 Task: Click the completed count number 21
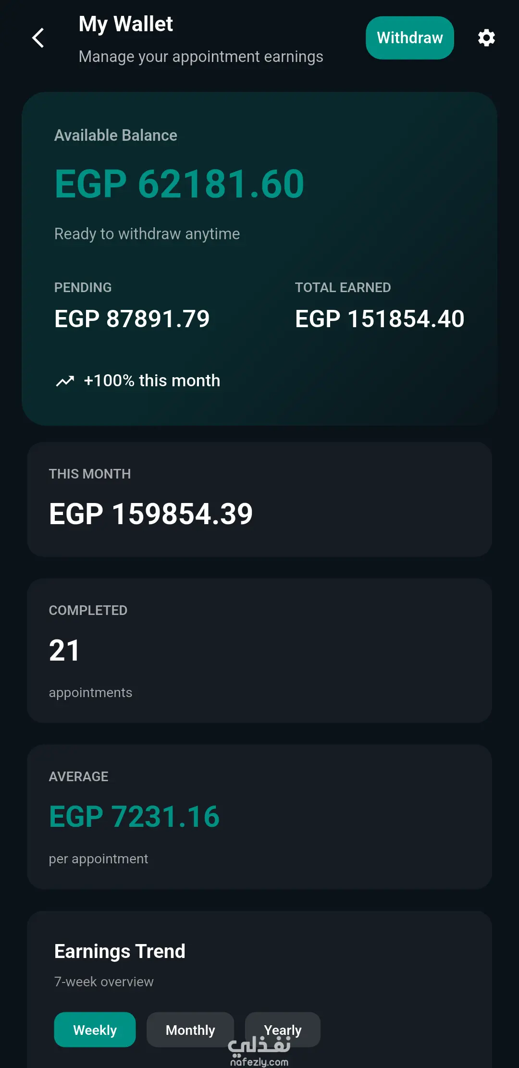pyautogui.click(x=64, y=651)
